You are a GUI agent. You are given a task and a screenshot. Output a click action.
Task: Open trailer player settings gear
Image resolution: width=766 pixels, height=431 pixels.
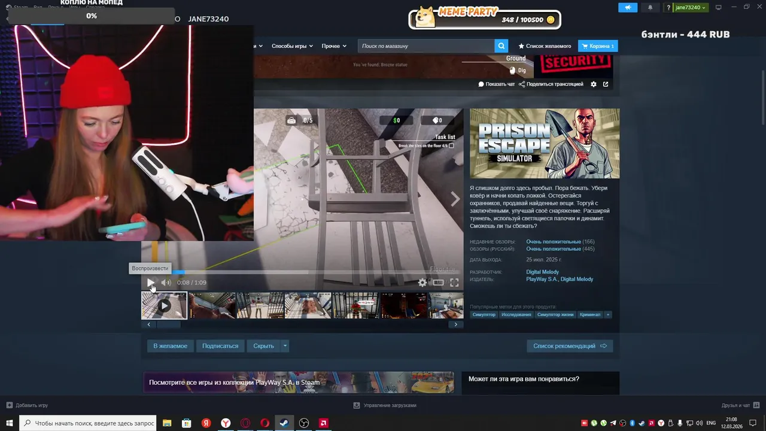(x=422, y=283)
